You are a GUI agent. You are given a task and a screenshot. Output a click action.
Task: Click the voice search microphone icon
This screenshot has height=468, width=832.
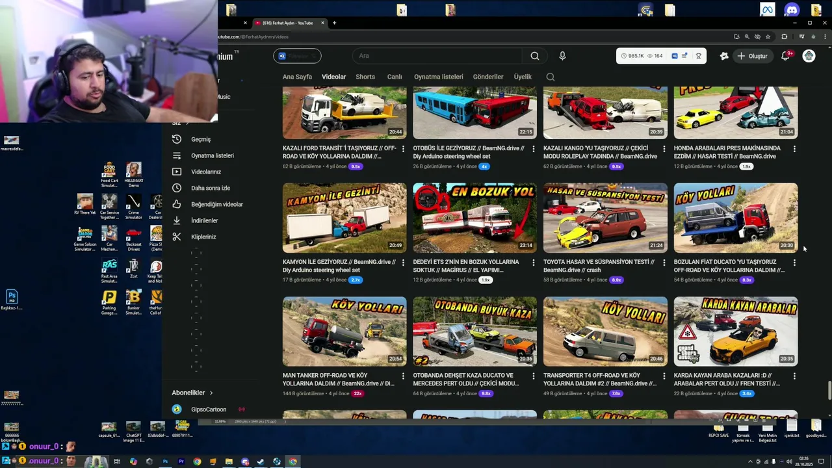tap(562, 56)
